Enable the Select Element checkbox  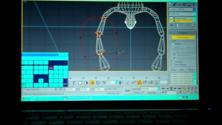coord(175,55)
